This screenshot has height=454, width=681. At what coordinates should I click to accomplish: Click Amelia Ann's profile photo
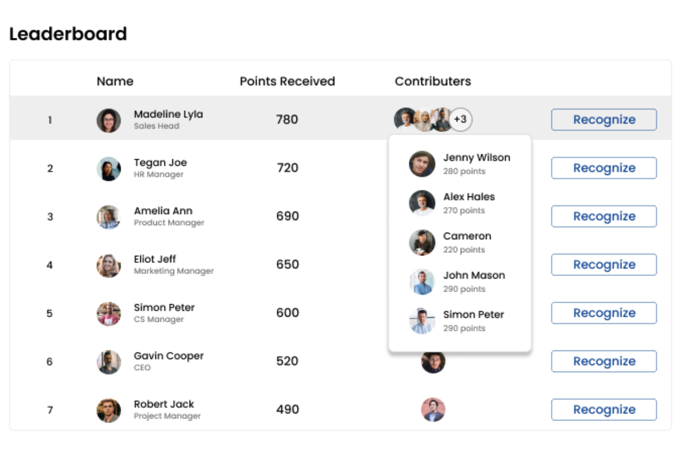point(109,217)
